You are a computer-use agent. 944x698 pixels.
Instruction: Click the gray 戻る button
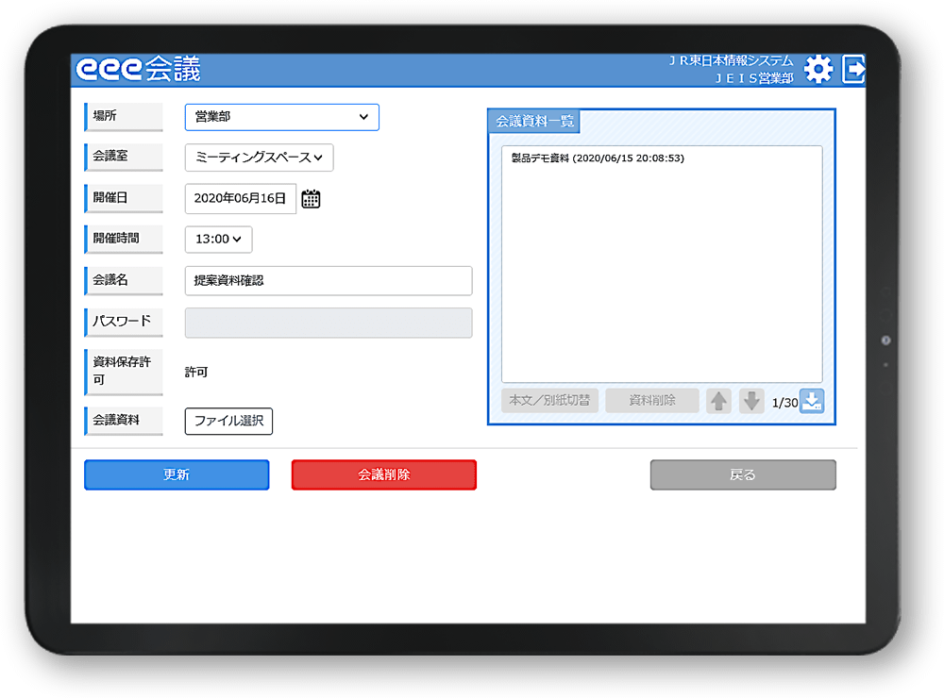pyautogui.click(x=743, y=474)
